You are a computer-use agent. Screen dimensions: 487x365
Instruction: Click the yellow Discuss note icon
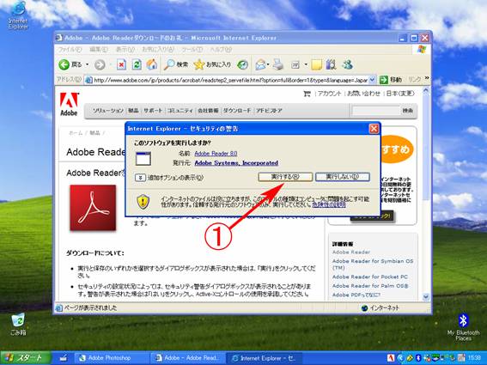(x=316, y=64)
